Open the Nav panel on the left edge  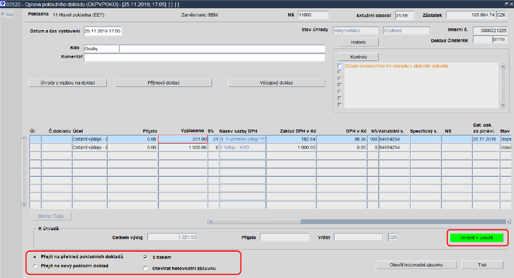point(7,14)
